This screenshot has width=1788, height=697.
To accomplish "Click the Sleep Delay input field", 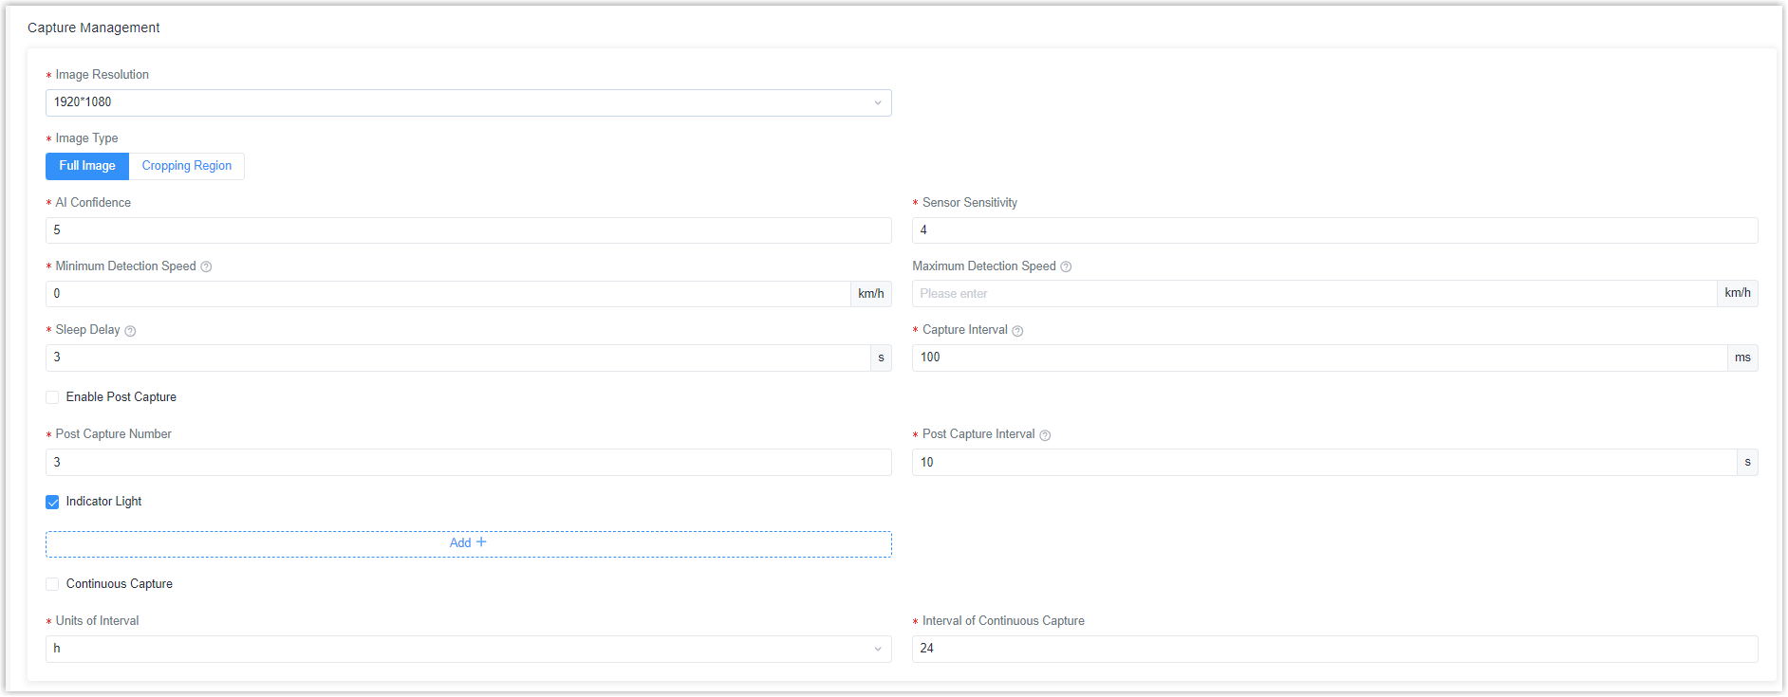I will point(457,358).
